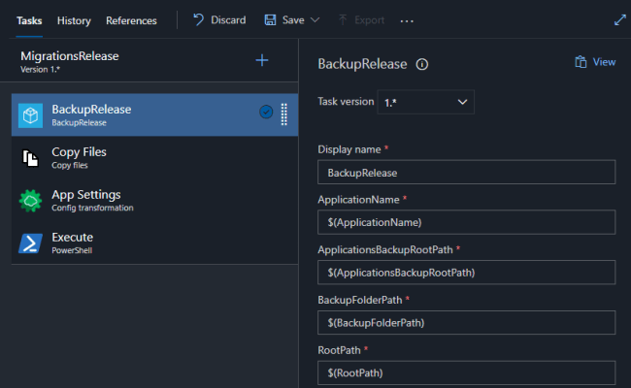631x388 pixels.
Task: Click the RootPath input field
Action: [466, 372]
